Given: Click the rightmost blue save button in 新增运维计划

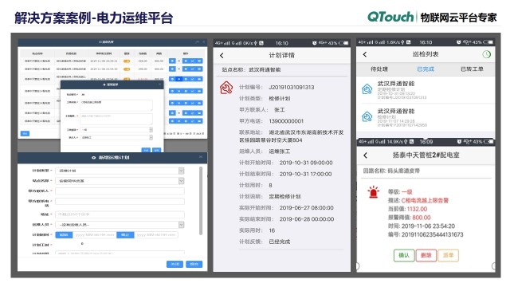Looking at the screenshot, I should [x=194, y=264].
